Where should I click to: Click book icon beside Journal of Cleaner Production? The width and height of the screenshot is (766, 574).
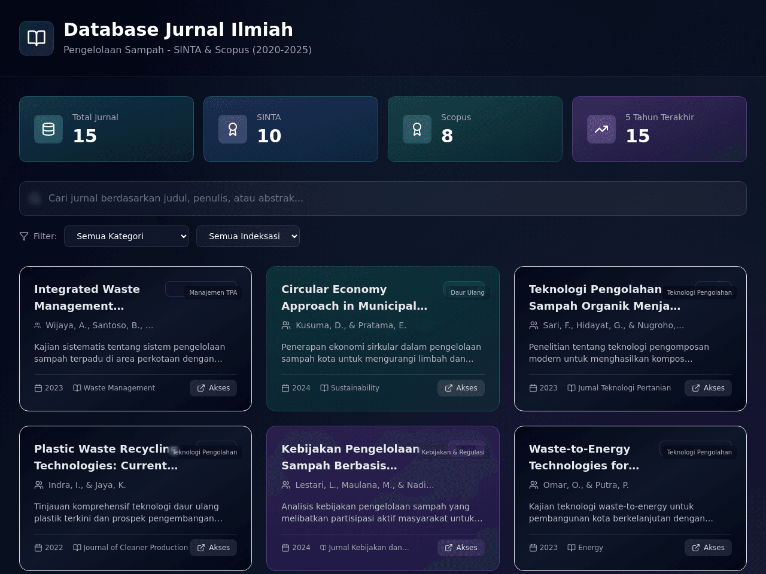77,548
